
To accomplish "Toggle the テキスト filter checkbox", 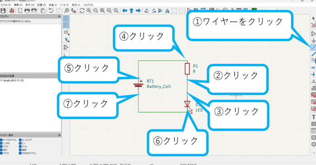I will (x=1, y=153).
